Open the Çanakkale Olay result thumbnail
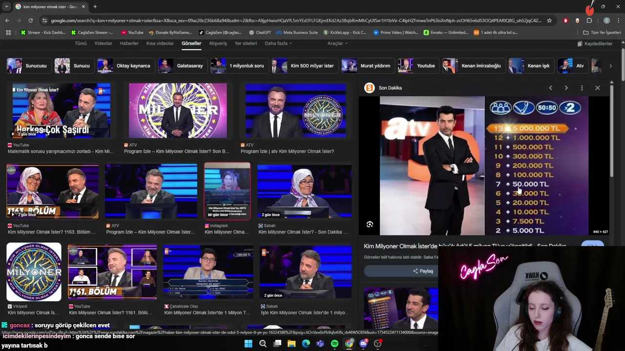Viewport: 625px width, 351px height. (208, 272)
